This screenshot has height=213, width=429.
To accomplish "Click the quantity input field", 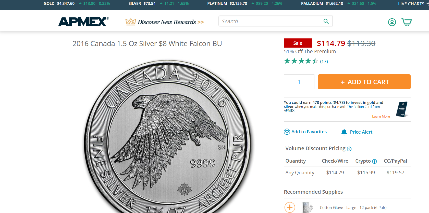I will click(x=299, y=82).
